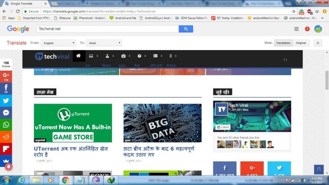The height and width of the screenshot is (185, 329).
Task: Open the science flask category icon
Action: [x=107, y=56]
